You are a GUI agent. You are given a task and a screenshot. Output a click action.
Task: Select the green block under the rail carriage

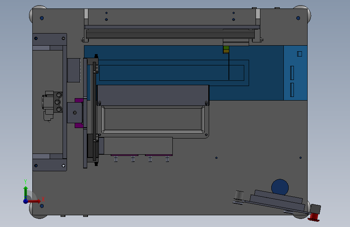coord(226,48)
